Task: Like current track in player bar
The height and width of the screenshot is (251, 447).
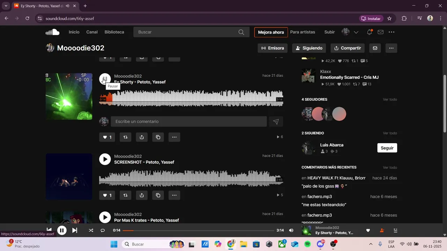Action: [x=368, y=230]
